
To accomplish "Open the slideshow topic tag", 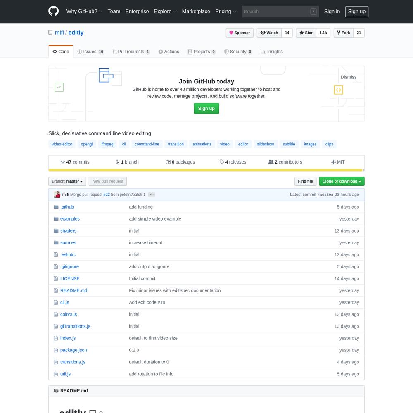I will tap(265, 144).
